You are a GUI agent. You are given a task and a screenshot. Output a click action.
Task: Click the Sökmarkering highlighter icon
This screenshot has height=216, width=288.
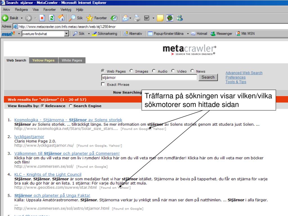94,34
